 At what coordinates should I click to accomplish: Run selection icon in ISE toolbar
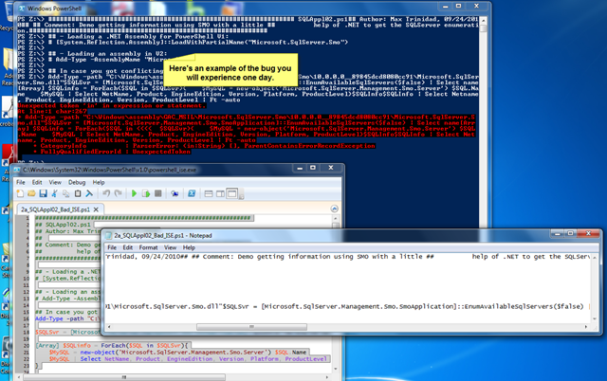tap(146, 193)
